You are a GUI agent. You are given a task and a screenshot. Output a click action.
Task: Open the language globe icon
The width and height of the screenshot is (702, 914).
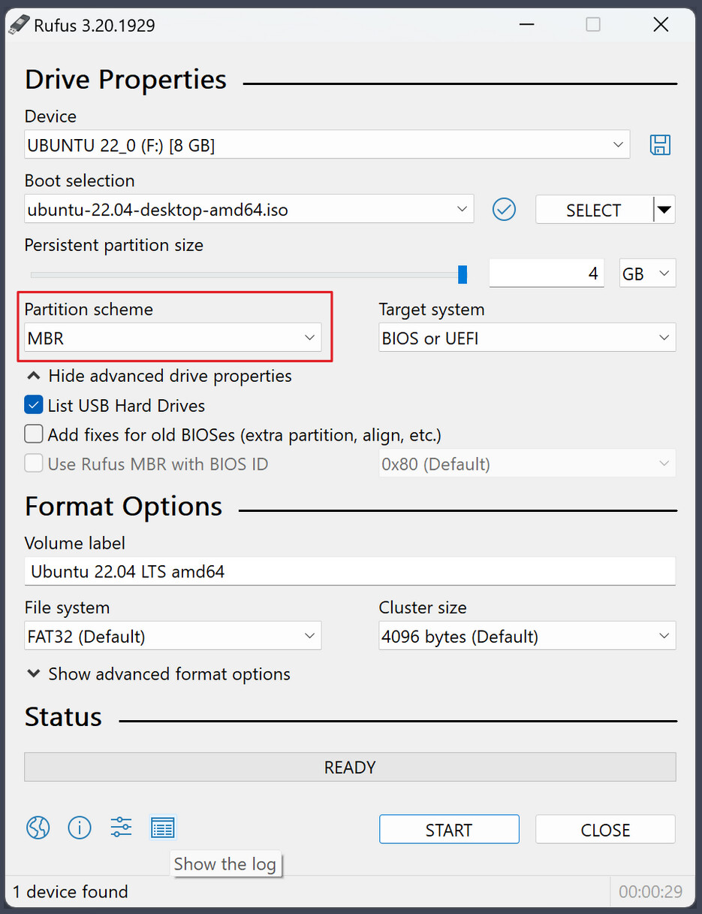click(38, 828)
